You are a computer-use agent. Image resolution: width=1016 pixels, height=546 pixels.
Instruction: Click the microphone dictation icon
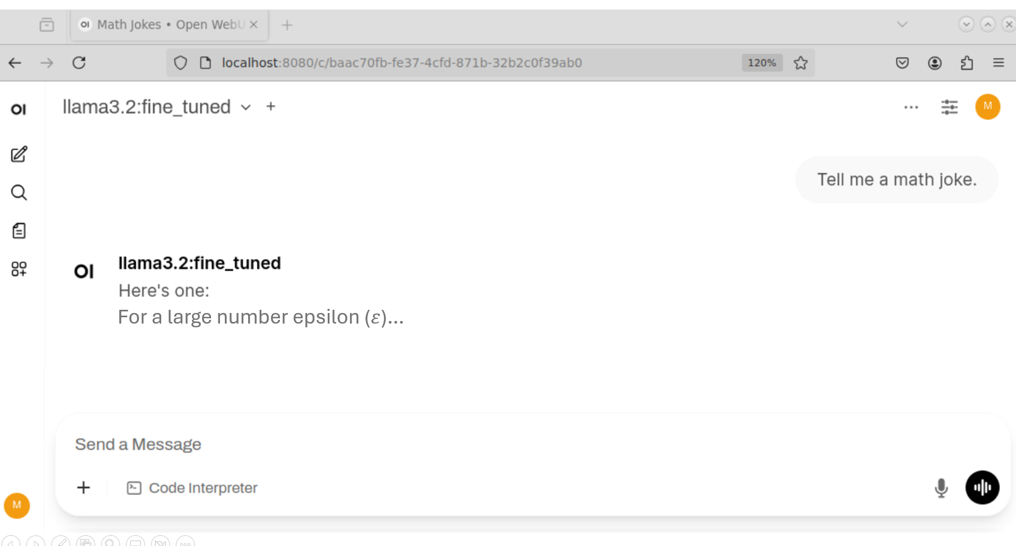(941, 488)
